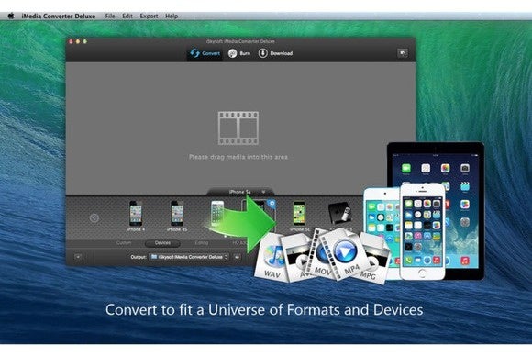Select the iPhone 4 device preset
Screen dimensions: 532x356
coord(136,216)
